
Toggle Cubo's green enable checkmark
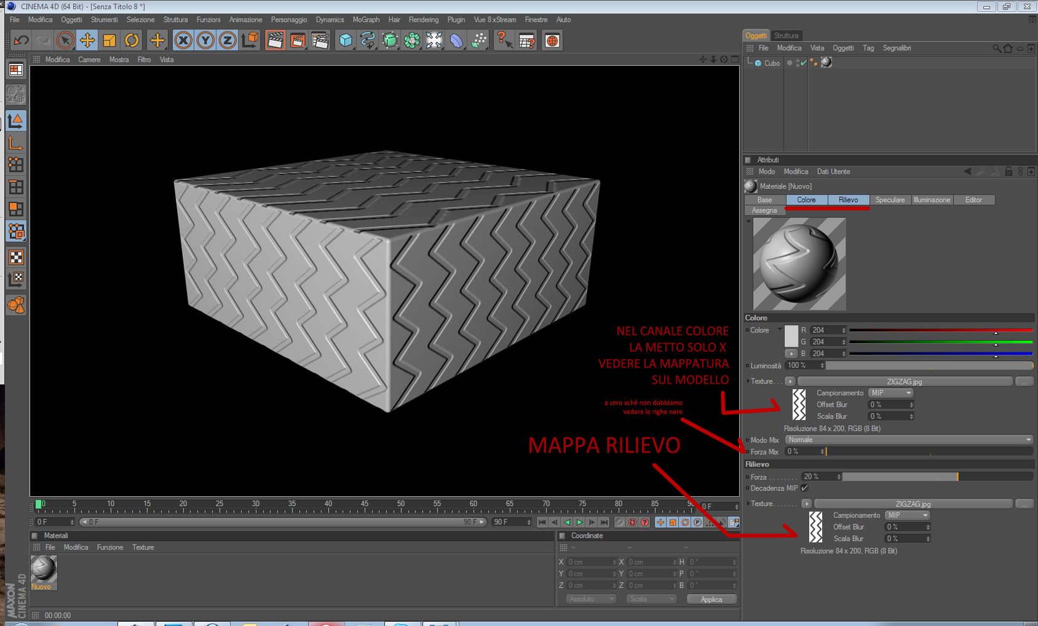(x=804, y=63)
